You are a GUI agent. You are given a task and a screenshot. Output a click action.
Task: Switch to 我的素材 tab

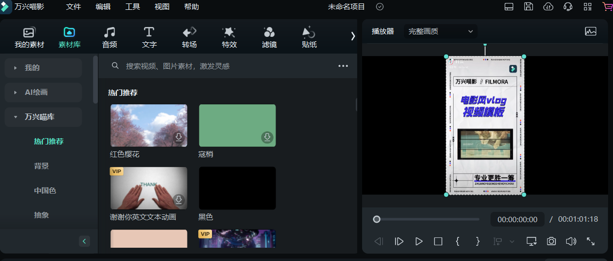click(x=30, y=37)
